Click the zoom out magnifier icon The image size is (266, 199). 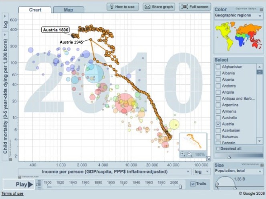189,154
